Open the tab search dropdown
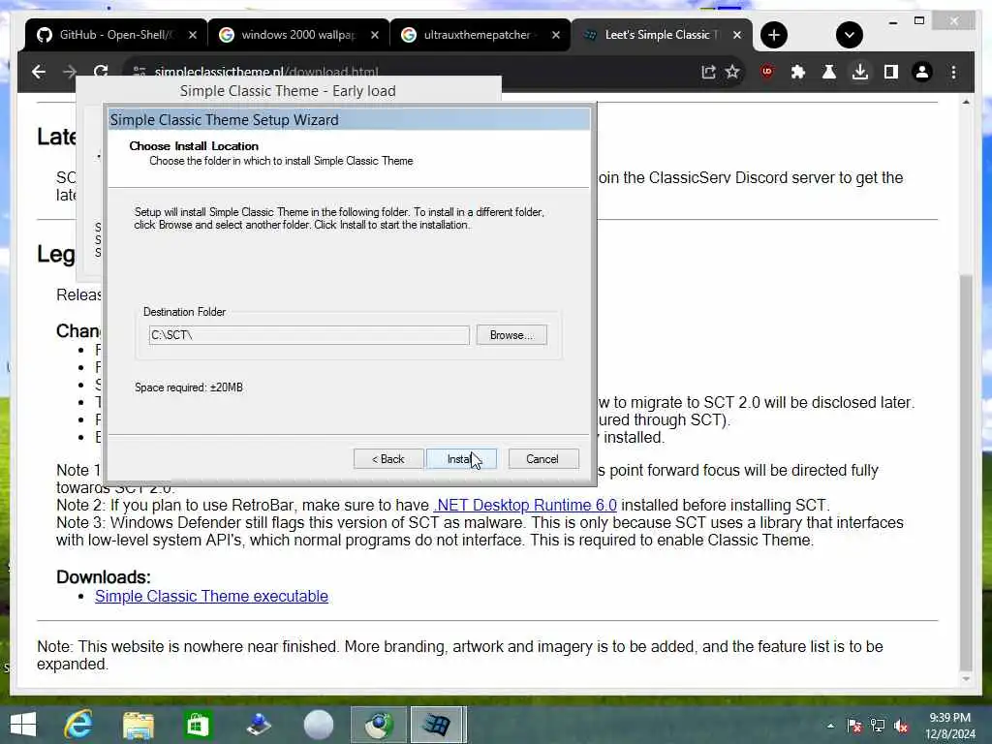Image resolution: width=992 pixels, height=744 pixels. pos(849,35)
